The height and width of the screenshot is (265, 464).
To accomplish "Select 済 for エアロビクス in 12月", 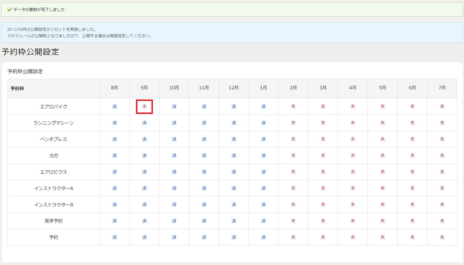I will (x=234, y=172).
